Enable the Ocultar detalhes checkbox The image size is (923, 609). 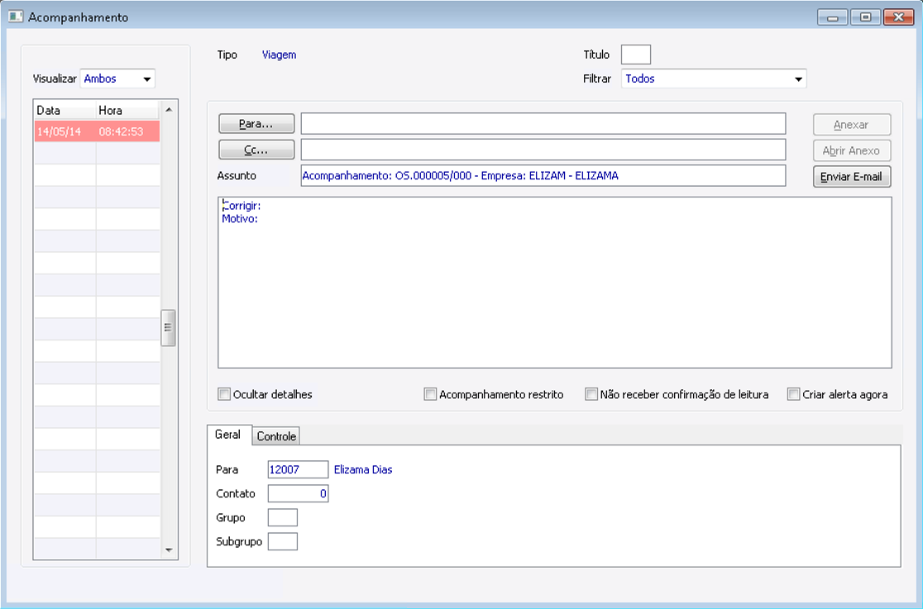[224, 394]
